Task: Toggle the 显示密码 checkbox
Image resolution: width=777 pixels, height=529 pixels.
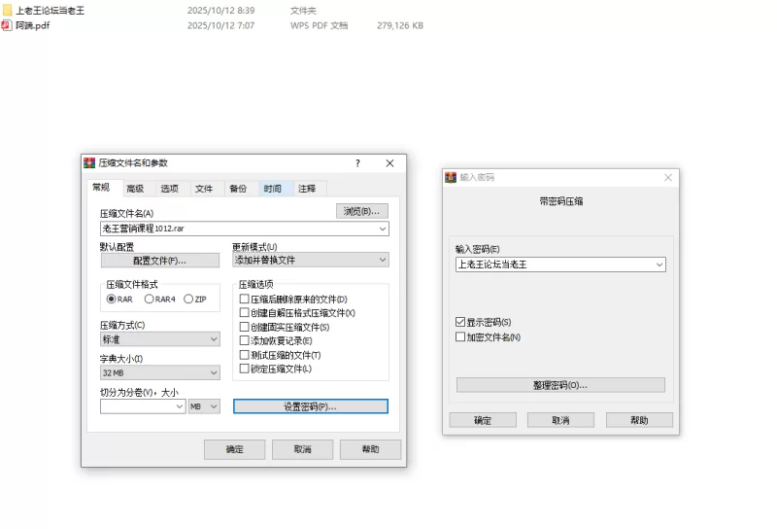Action: (x=460, y=322)
